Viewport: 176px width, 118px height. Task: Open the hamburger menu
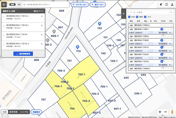[4, 4]
